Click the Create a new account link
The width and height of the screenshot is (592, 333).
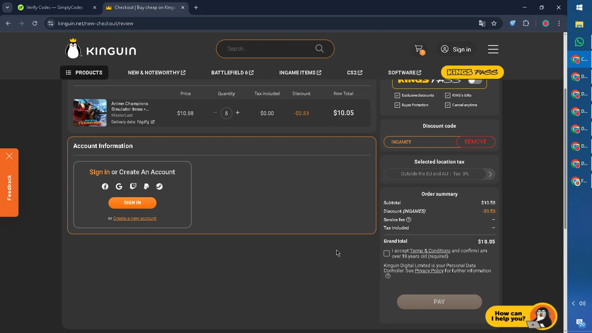[135, 218]
